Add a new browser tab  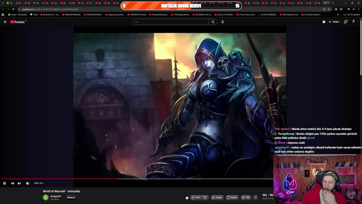pyautogui.click(x=333, y=3)
